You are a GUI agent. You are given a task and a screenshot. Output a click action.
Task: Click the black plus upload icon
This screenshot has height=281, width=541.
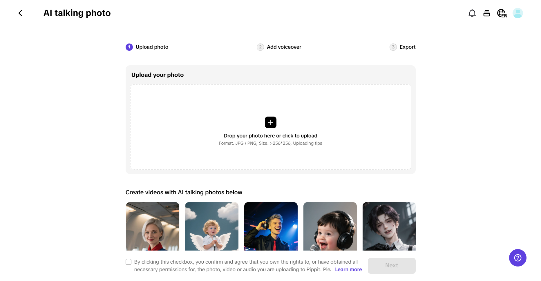point(270,122)
